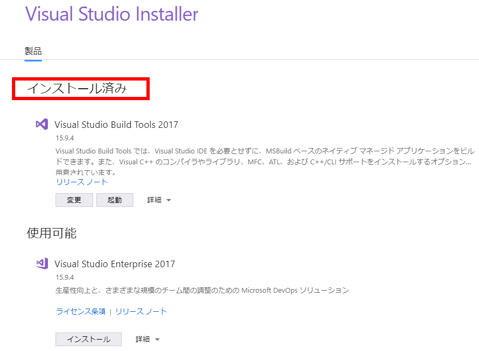The width and height of the screenshot is (479, 351).
Task: Click version 15.9.4 under Enterprise 2017
Action: (x=65, y=278)
